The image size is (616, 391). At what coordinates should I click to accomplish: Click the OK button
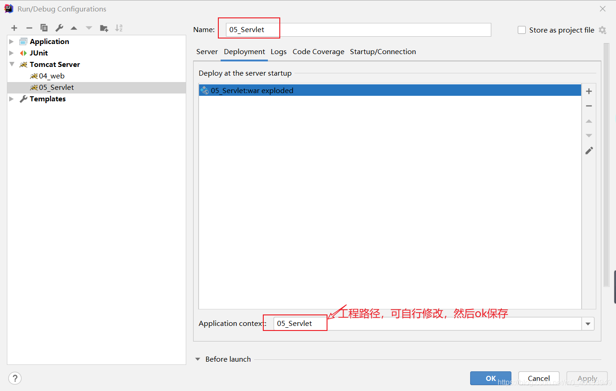(491, 378)
